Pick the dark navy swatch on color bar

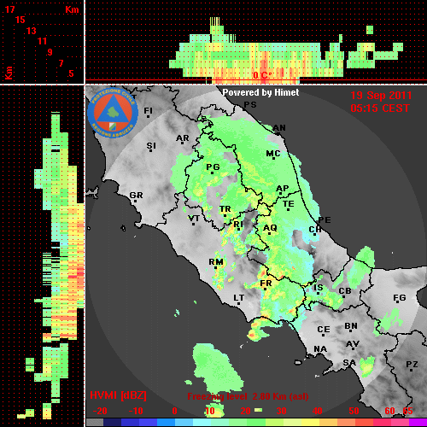tap(113, 423)
